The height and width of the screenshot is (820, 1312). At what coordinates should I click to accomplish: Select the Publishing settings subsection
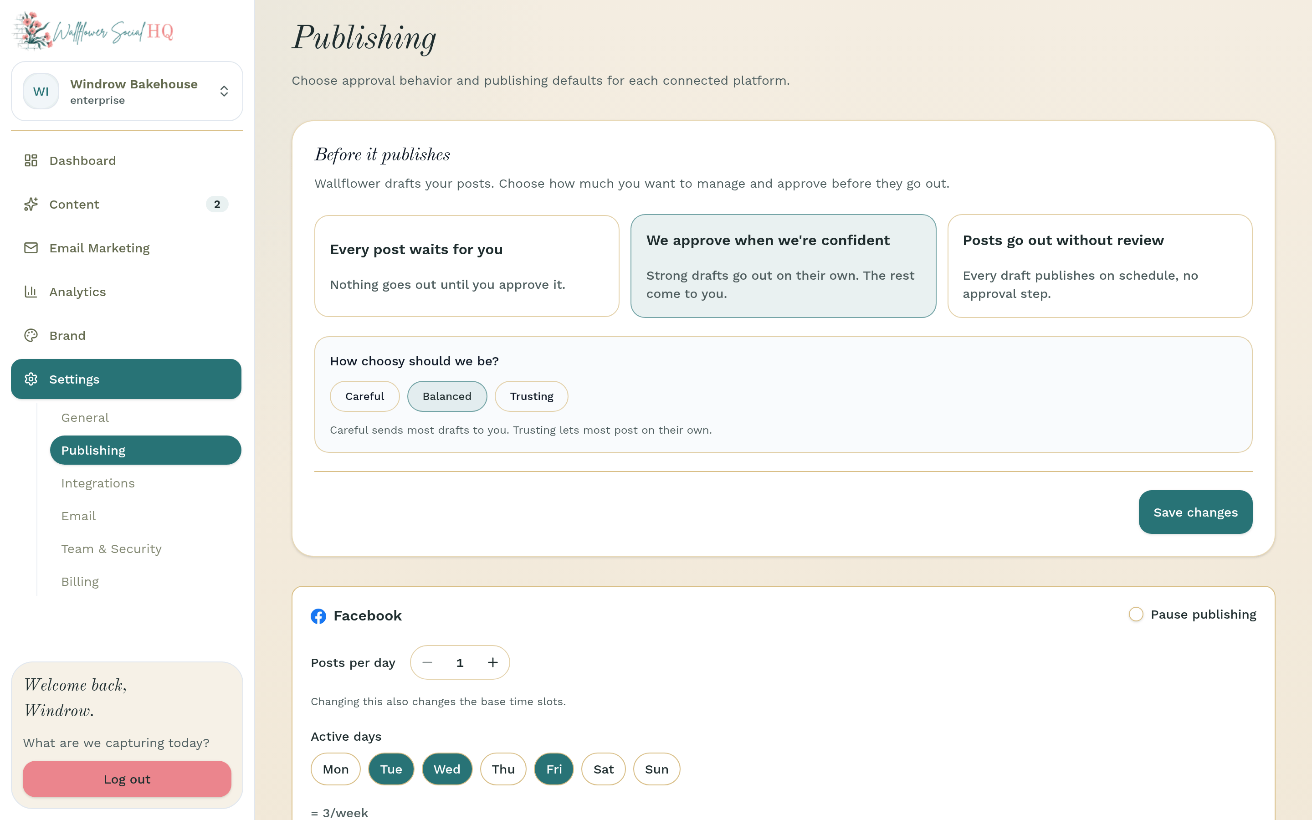tap(145, 450)
